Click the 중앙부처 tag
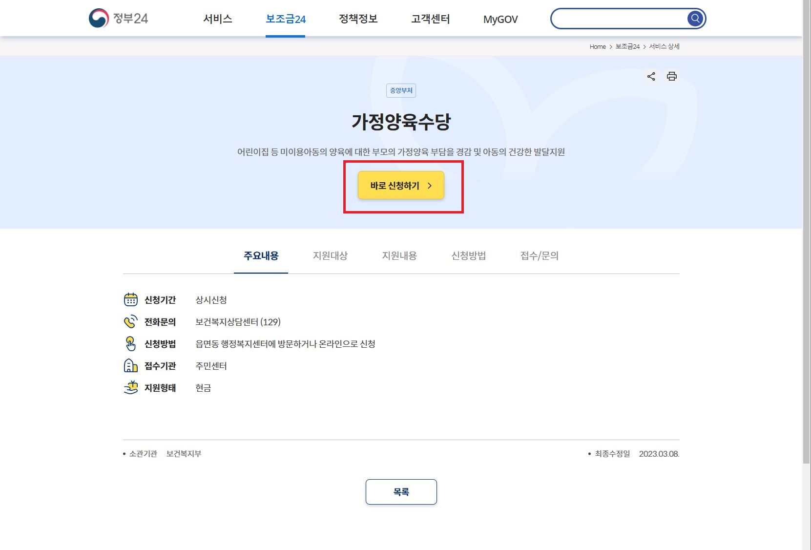811x550 pixels. click(401, 90)
